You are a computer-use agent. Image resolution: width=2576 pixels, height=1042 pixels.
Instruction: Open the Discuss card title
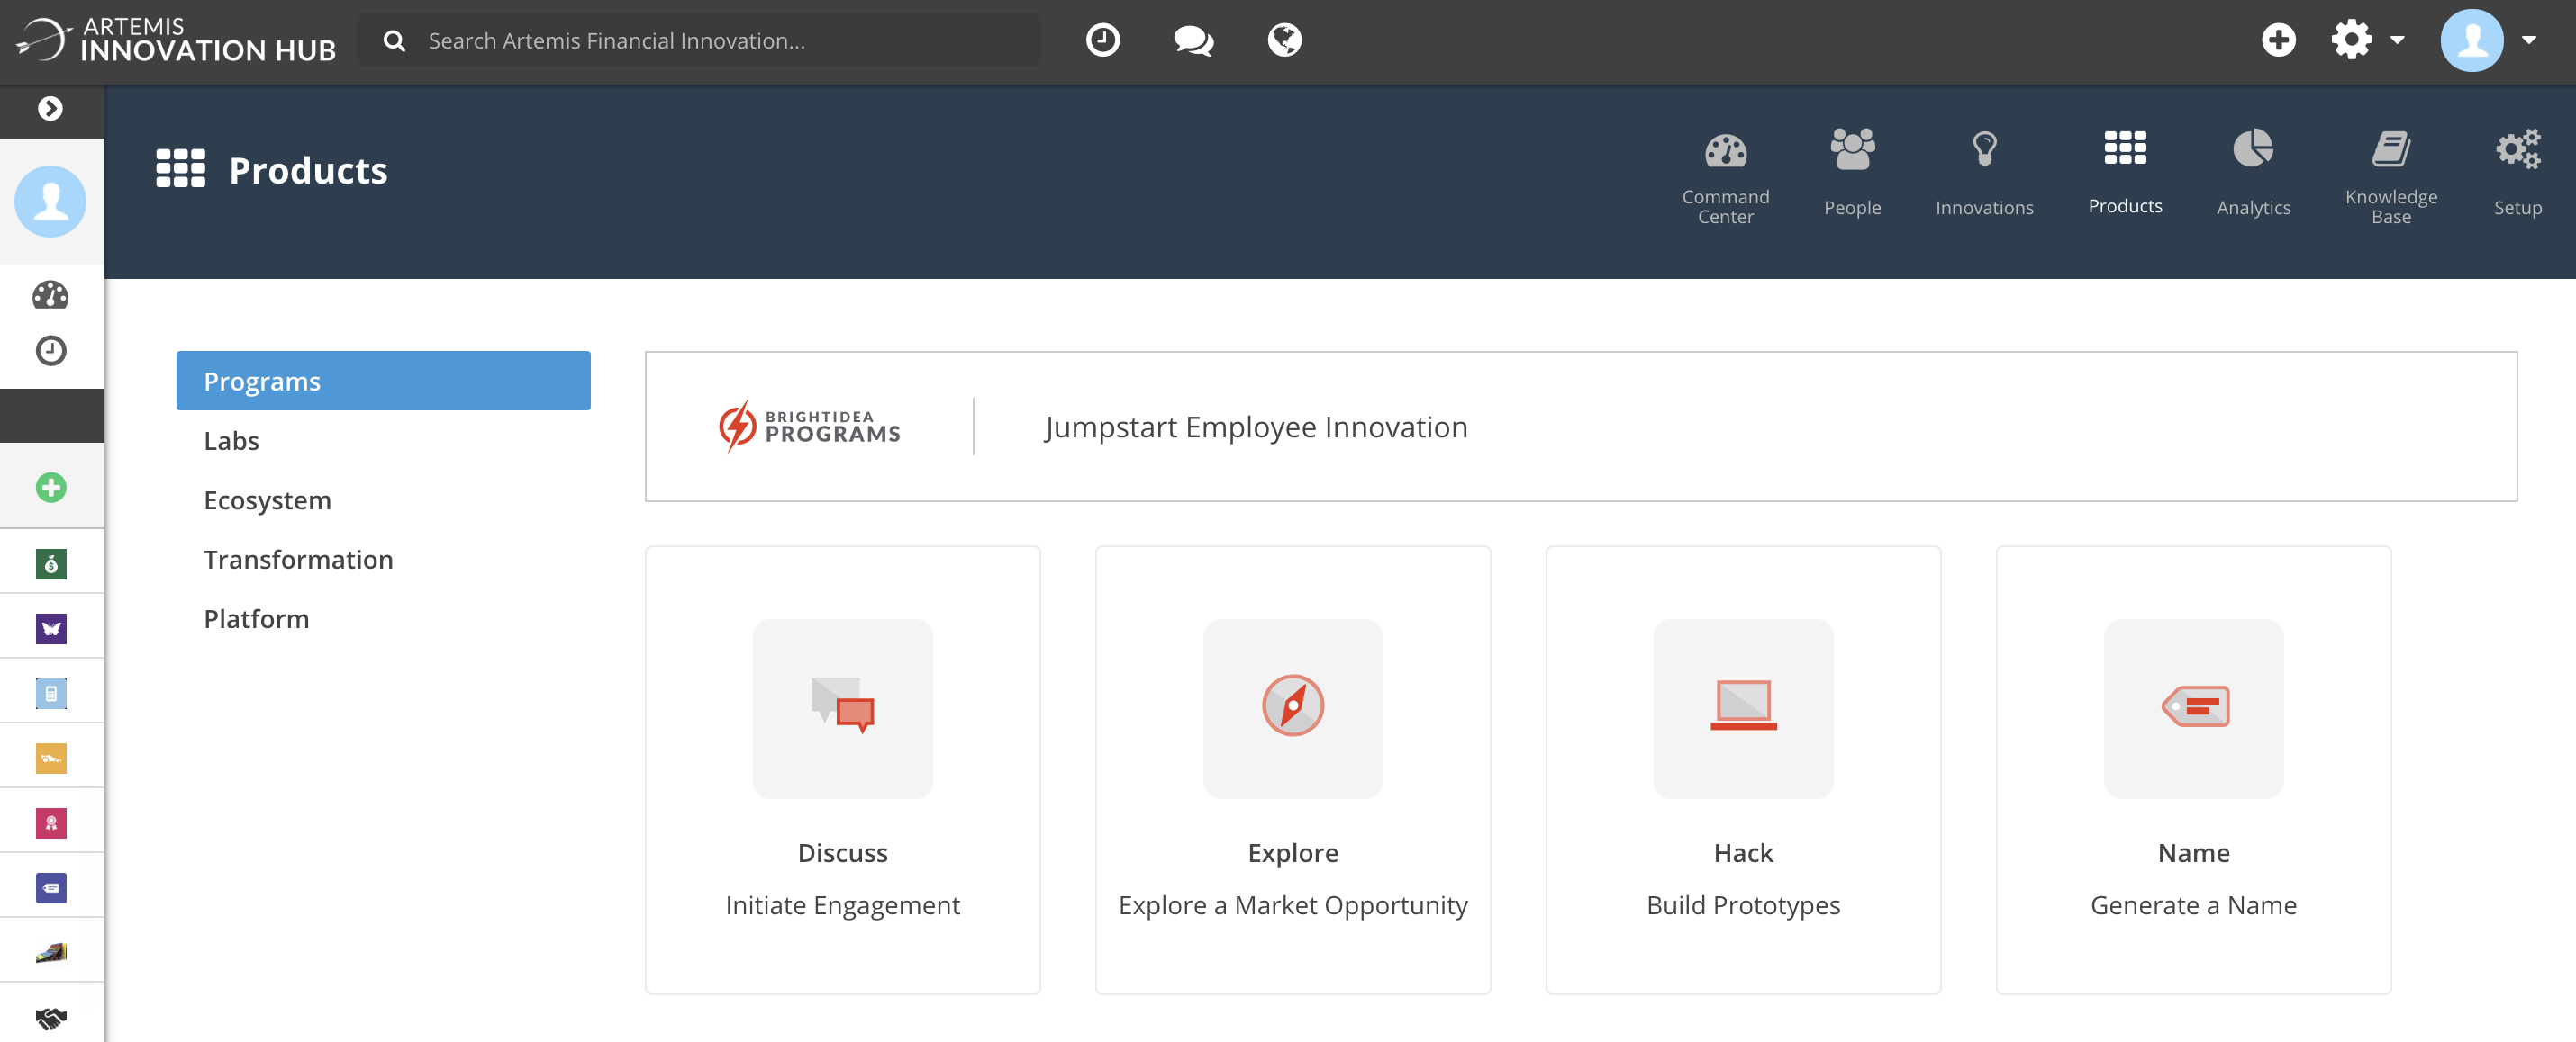point(843,852)
